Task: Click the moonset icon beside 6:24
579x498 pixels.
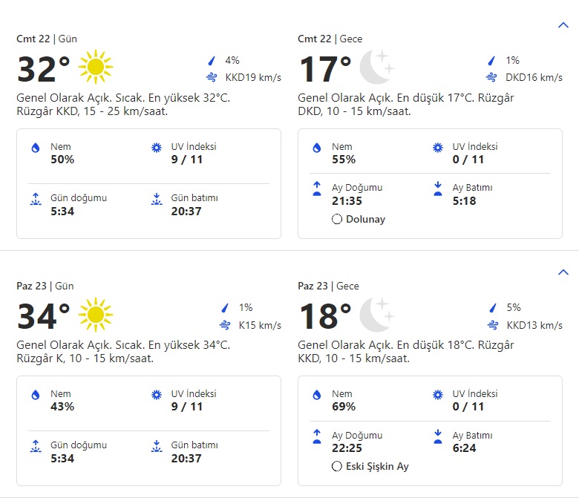Action: (437, 436)
